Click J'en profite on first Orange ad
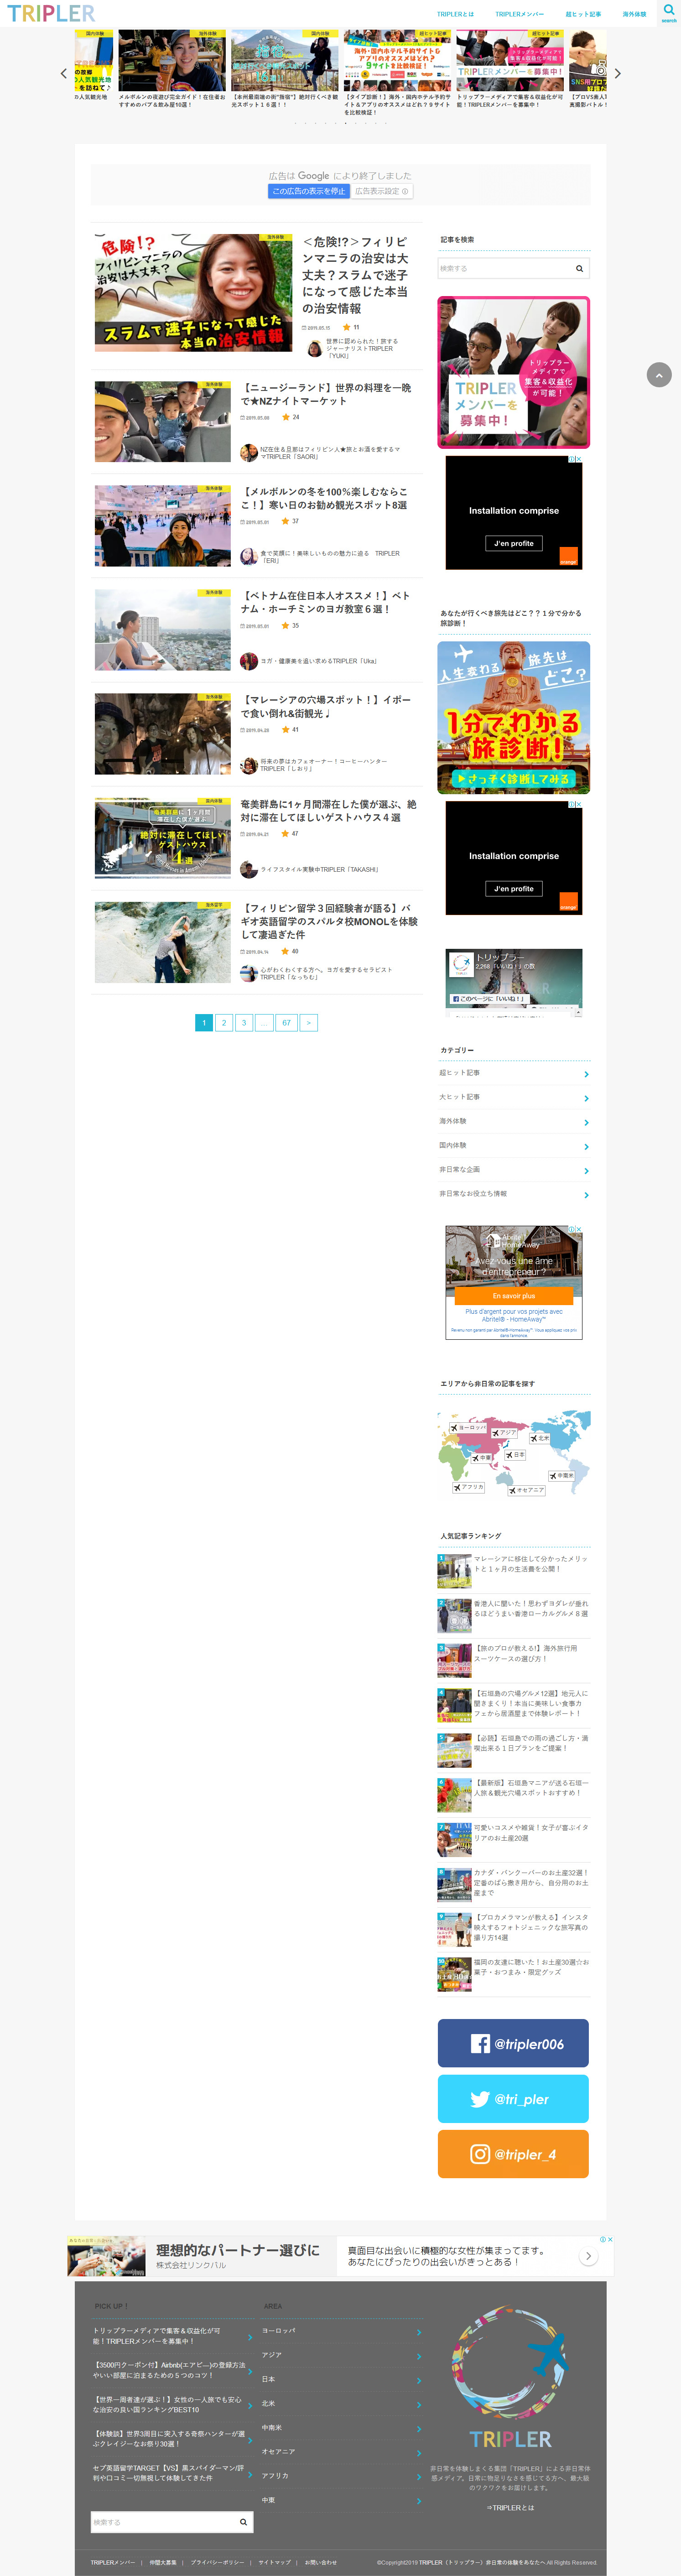Viewport: 681px width, 2576px height. [514, 543]
